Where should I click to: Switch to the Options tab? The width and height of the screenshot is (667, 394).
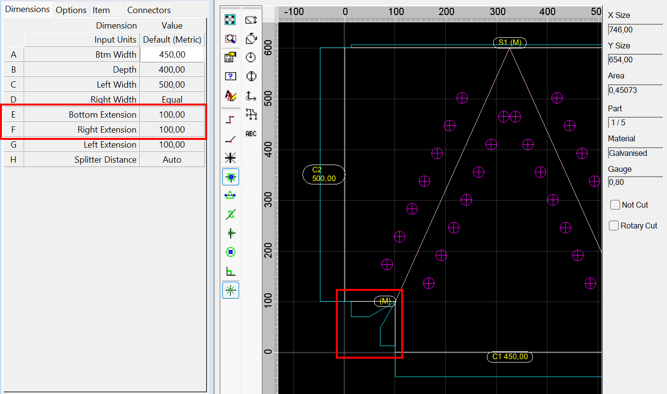point(71,10)
